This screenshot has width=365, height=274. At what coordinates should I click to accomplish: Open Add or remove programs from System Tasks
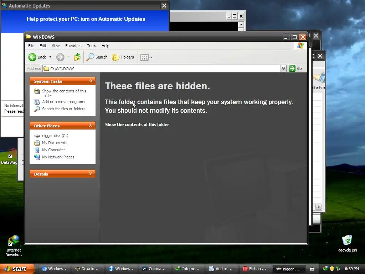[63, 102]
